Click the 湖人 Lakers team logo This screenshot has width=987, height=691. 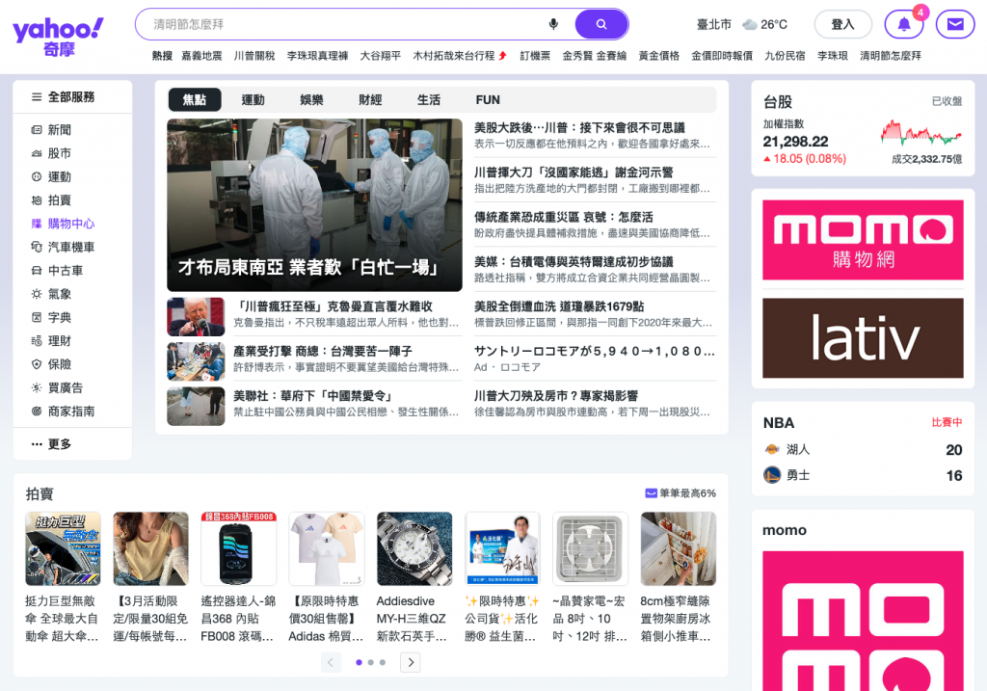(x=772, y=449)
